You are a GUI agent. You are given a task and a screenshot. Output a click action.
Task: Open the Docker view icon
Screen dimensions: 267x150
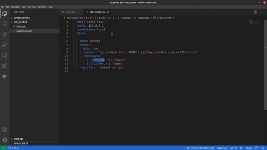[5, 76]
